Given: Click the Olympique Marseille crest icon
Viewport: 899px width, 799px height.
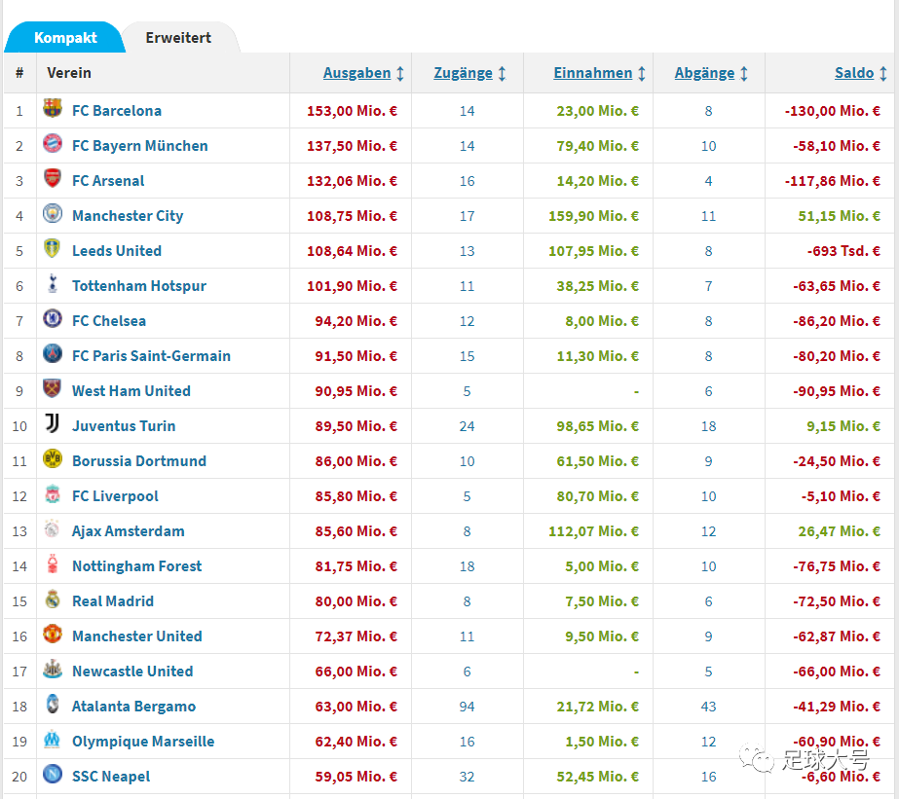Looking at the screenshot, I should [53, 739].
